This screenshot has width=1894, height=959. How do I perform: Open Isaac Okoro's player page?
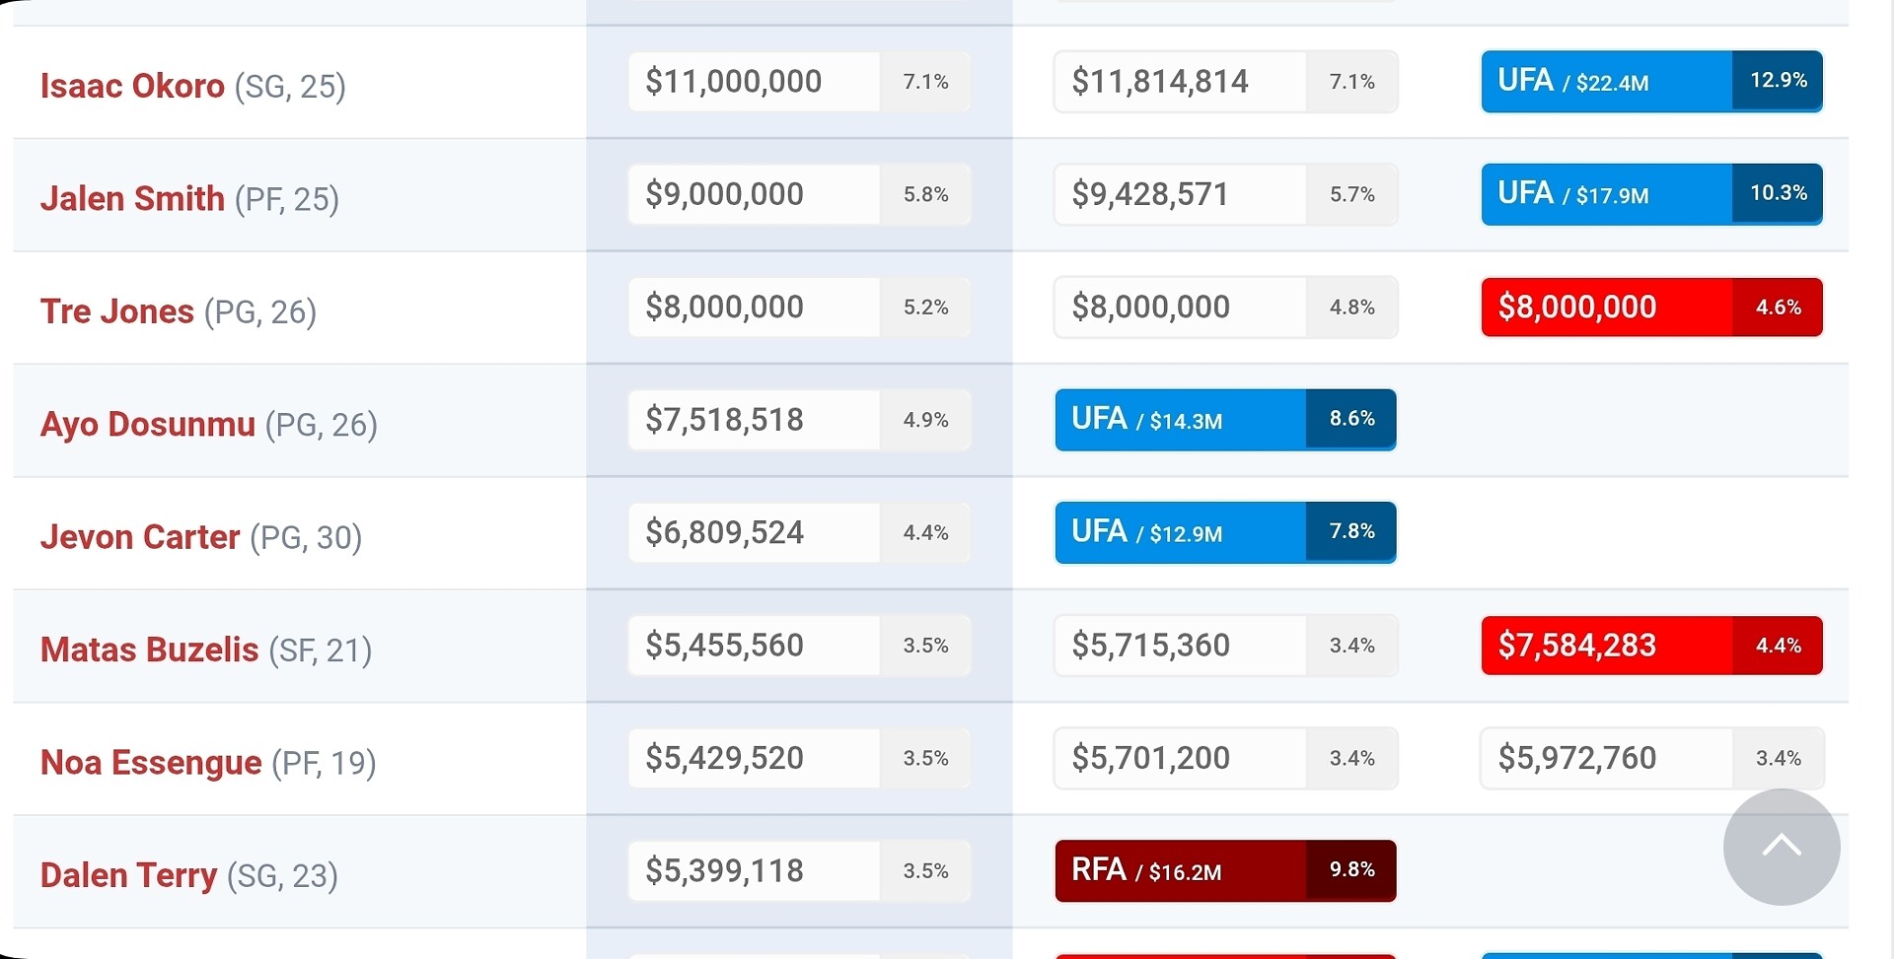(x=132, y=86)
